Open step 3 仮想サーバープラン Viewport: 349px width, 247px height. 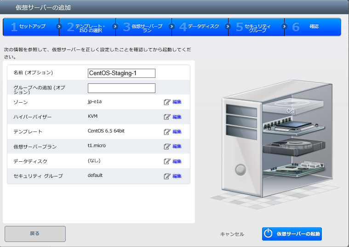point(143,27)
